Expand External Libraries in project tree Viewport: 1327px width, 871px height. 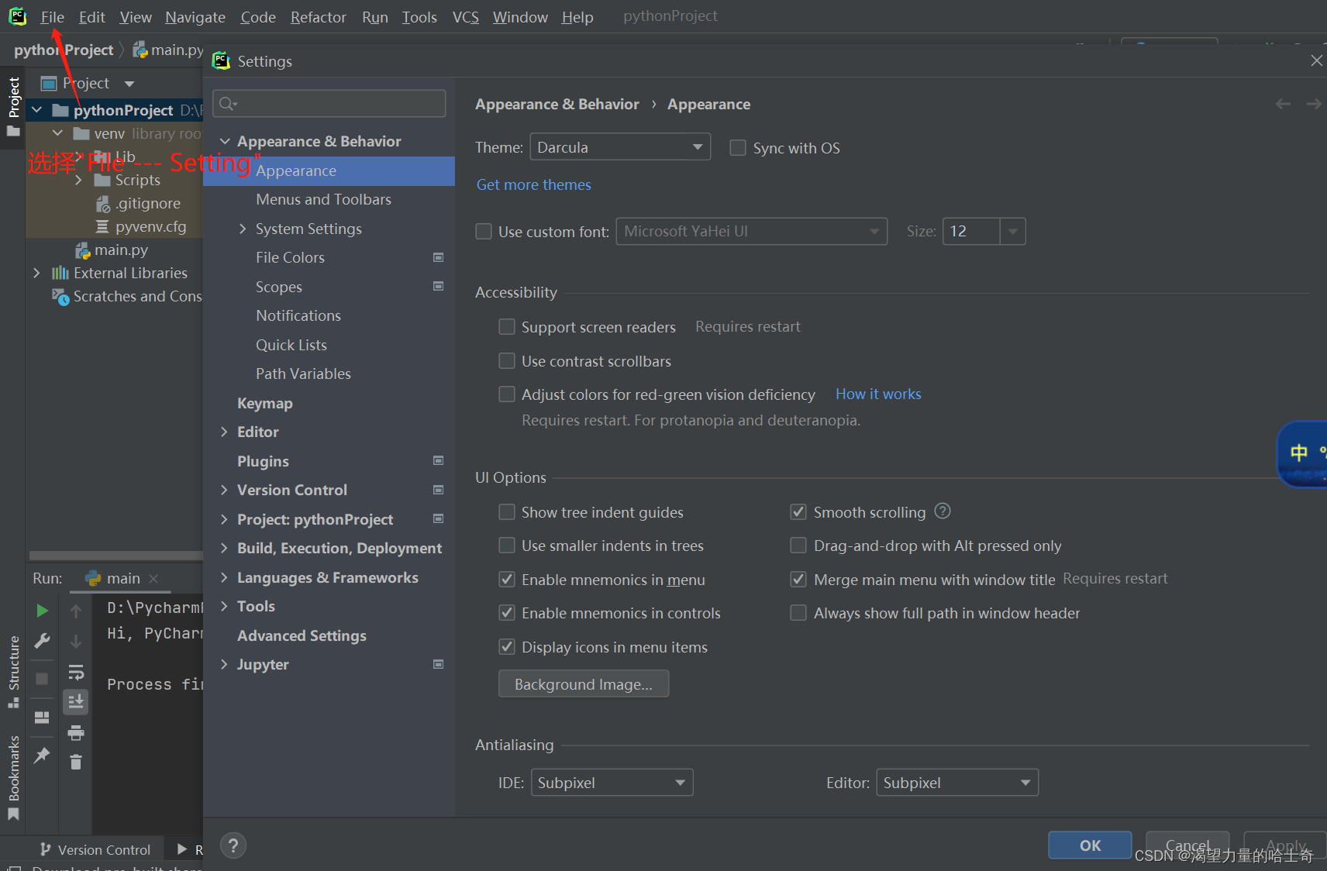tap(36, 273)
